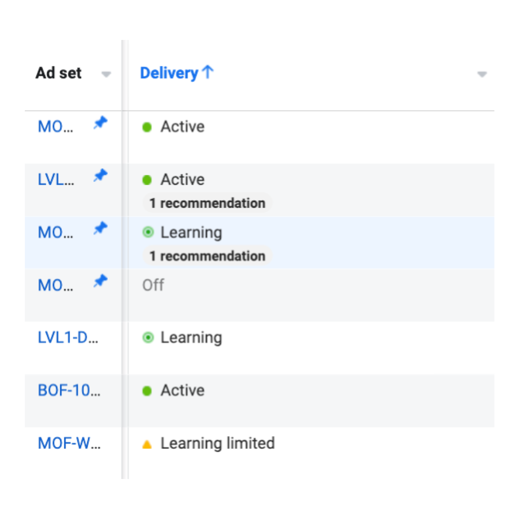Screen dimensions: 519x519
Task: Unpin the first MO... ad set pin icon
Action: click(100, 123)
